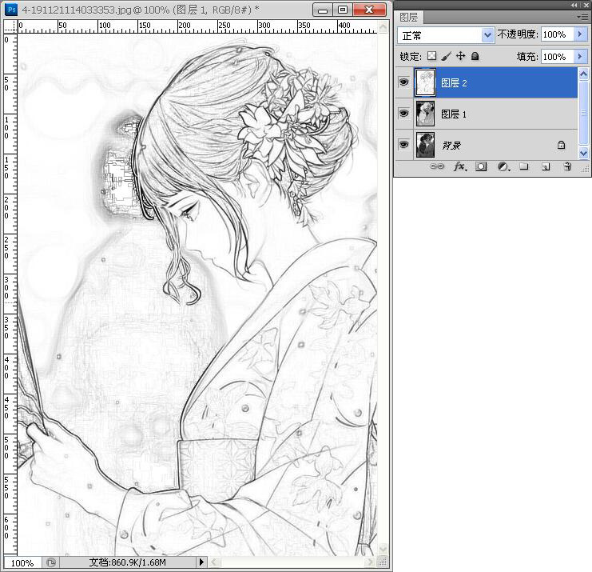Viewport: 592px width, 572px height.
Task: Lock all padlock icon
Action: click(x=475, y=56)
